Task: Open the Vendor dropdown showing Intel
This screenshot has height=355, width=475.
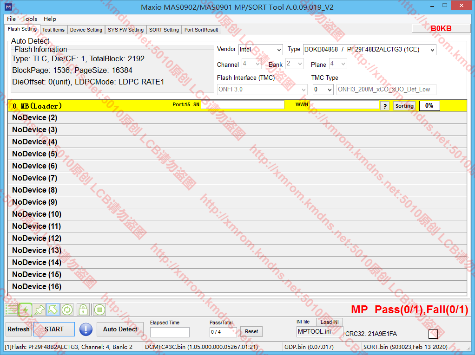Action: point(260,50)
